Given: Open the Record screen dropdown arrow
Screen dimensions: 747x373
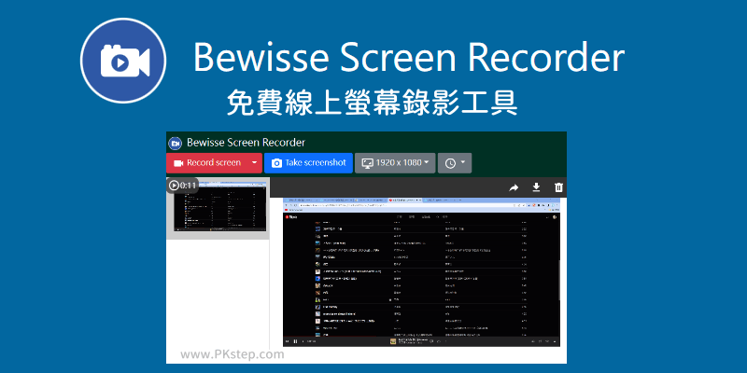Looking at the screenshot, I should tap(255, 162).
